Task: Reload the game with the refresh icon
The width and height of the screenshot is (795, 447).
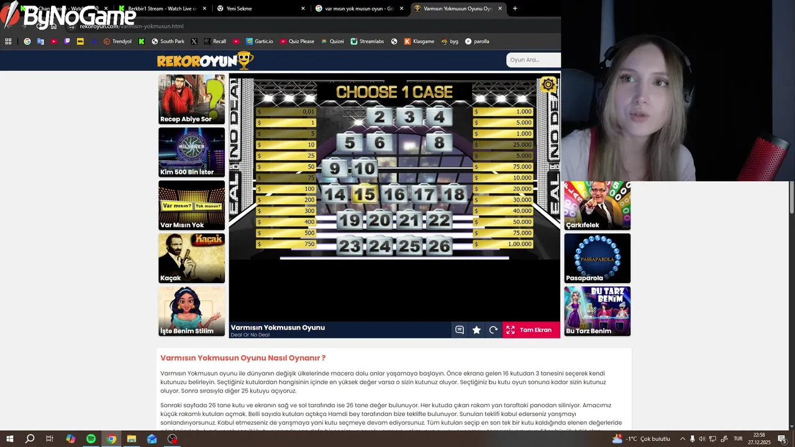Action: pyautogui.click(x=493, y=330)
